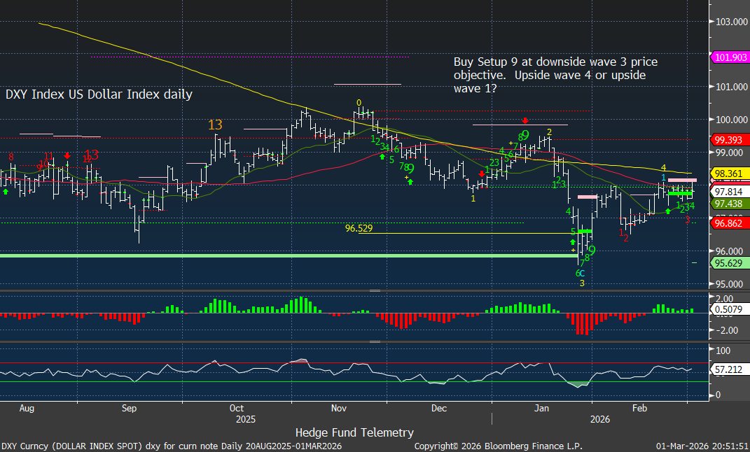750x452 pixels.
Task: Click the red 99.393 price tag
Action: click(x=729, y=139)
